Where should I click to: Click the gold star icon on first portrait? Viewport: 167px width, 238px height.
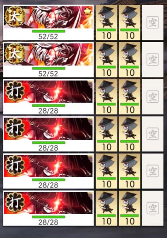pyautogui.click(x=88, y=12)
